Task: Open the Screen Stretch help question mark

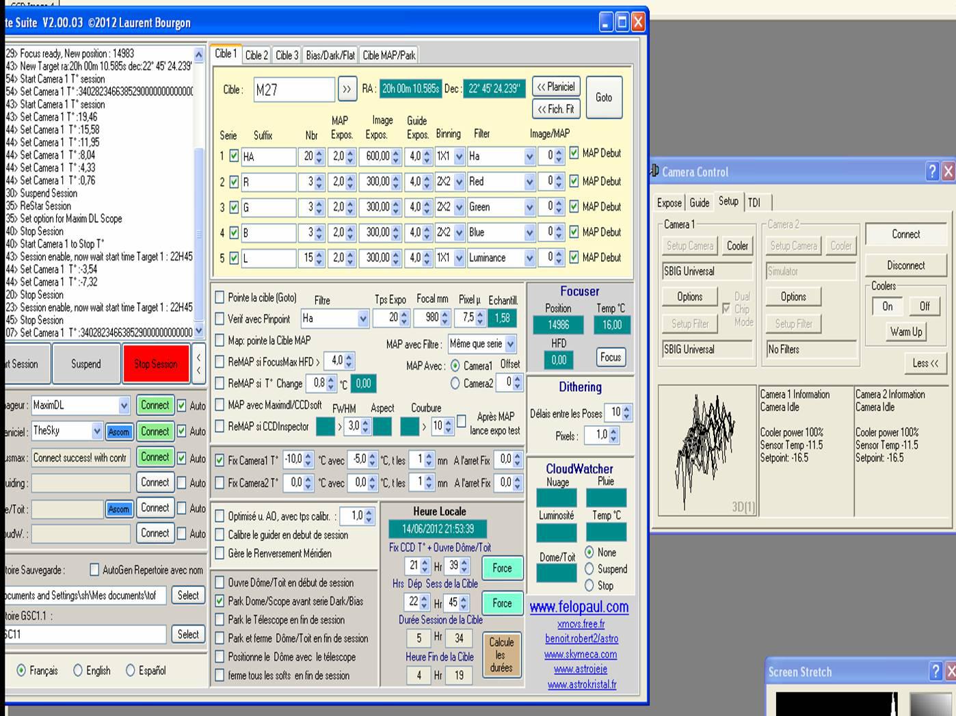Action: click(x=935, y=672)
